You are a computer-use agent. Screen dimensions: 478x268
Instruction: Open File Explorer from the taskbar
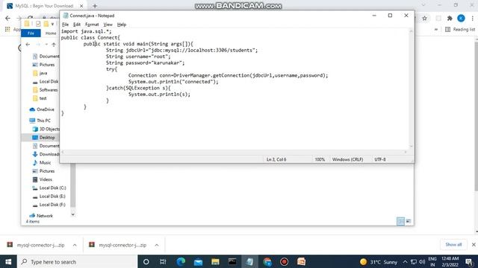click(215, 261)
